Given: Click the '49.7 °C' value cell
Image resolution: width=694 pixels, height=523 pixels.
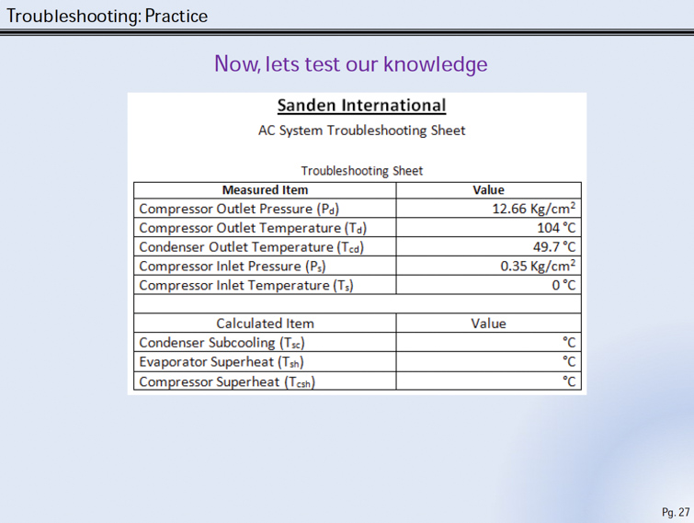Looking at the screenshot, I should [x=489, y=246].
